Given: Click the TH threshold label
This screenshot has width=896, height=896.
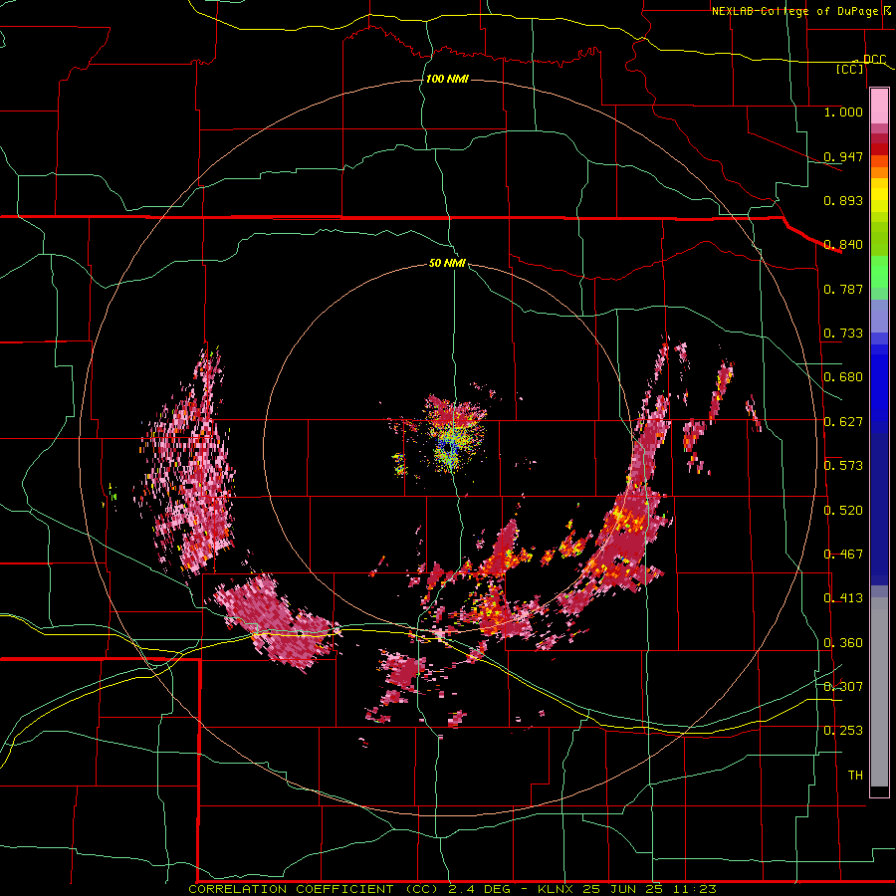Looking at the screenshot, I should 855,776.
